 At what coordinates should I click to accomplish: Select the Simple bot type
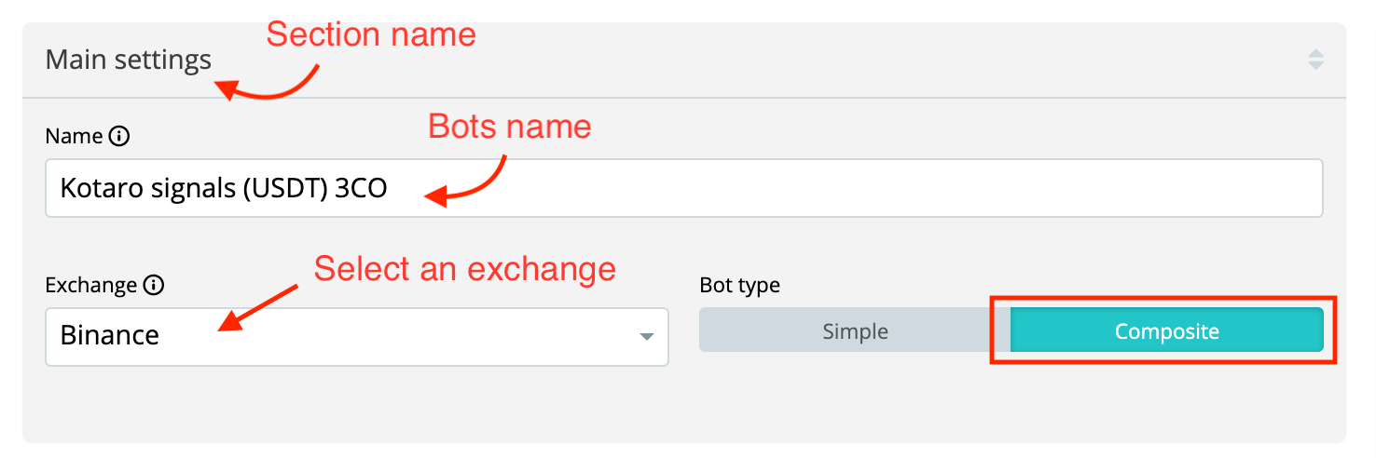click(x=854, y=331)
